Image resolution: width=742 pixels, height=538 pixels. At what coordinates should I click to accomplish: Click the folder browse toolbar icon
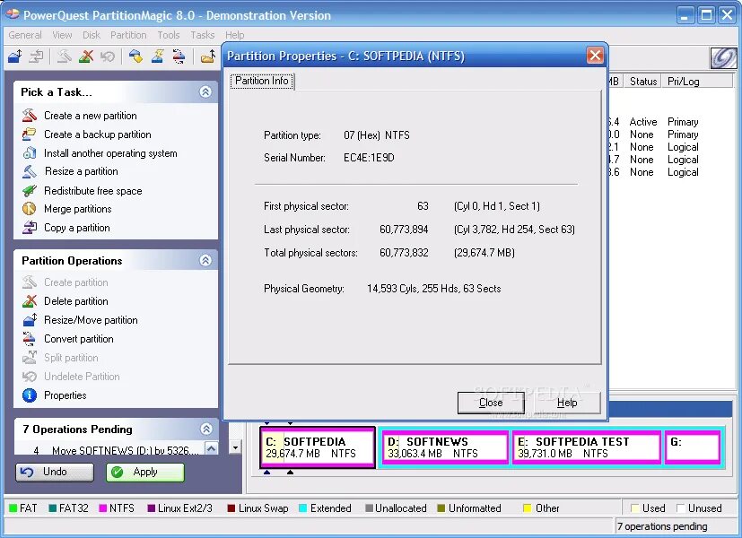208,56
